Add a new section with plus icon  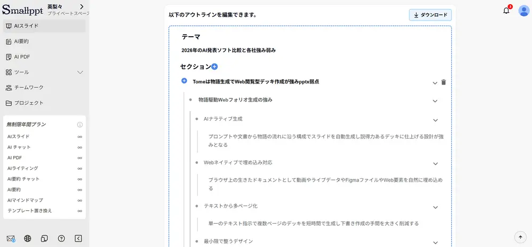pyautogui.click(x=214, y=67)
